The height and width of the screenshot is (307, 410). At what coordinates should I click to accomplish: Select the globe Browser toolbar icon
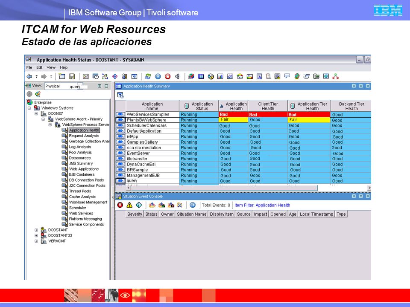(297, 76)
